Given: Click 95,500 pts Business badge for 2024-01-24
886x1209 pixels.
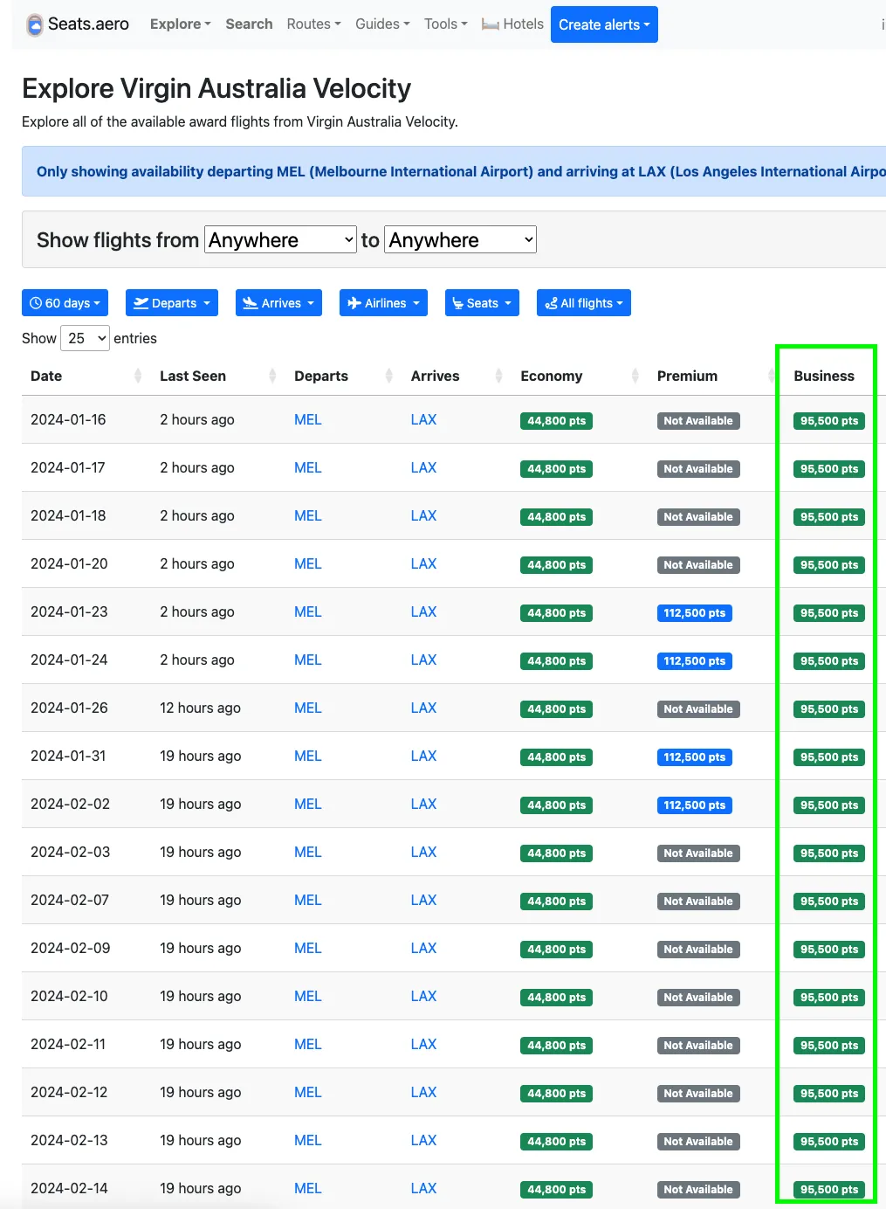Looking at the screenshot, I should coord(829,661).
